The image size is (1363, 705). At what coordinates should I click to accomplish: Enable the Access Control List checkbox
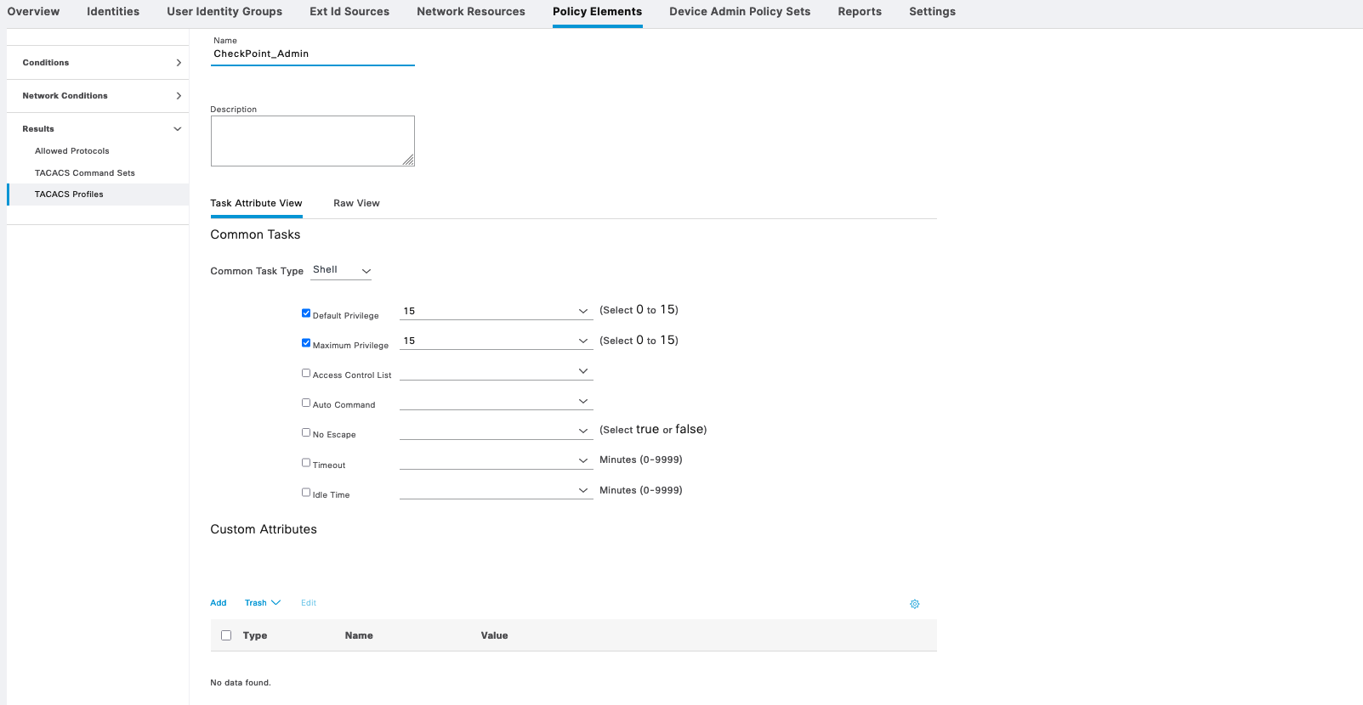pos(306,373)
